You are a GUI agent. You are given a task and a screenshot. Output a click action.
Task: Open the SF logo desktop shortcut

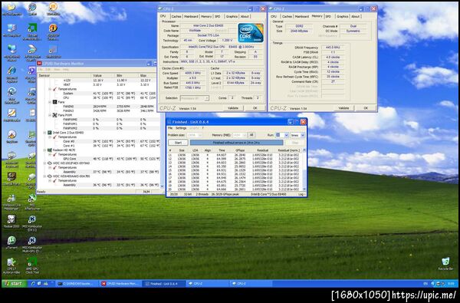click(11, 179)
